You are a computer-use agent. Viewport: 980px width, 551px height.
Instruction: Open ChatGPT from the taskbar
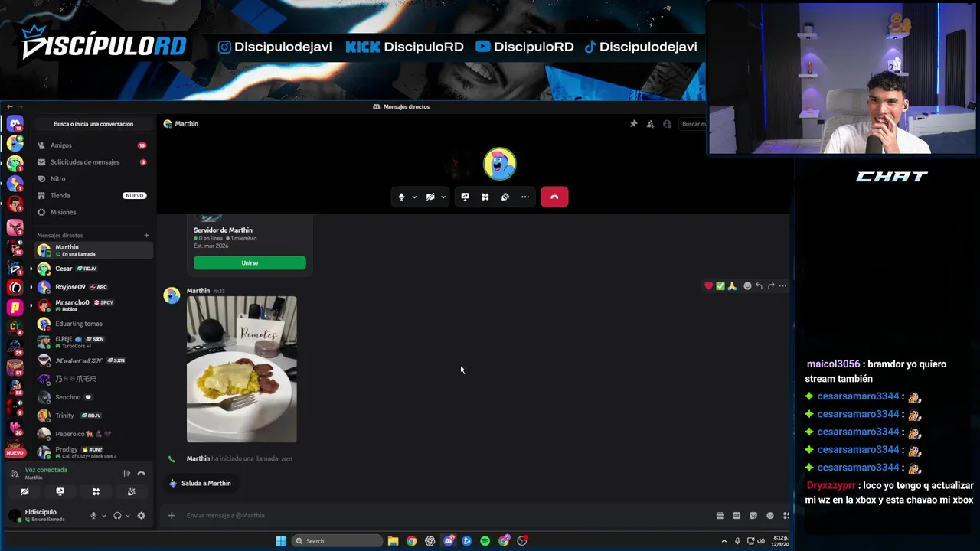click(430, 541)
